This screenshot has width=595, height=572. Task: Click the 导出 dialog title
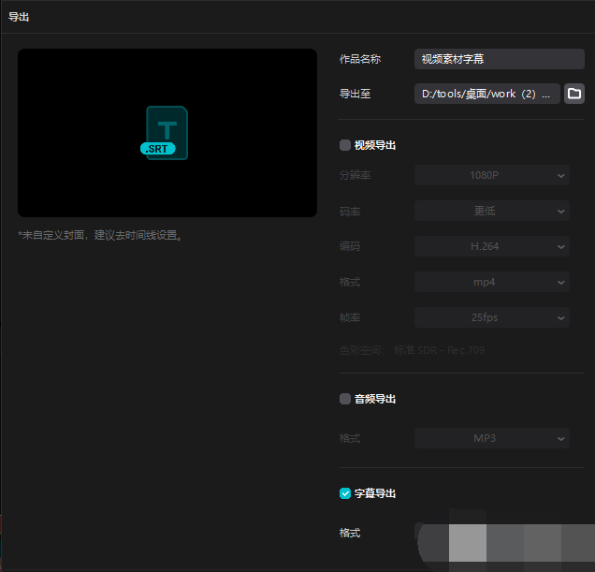(x=19, y=17)
